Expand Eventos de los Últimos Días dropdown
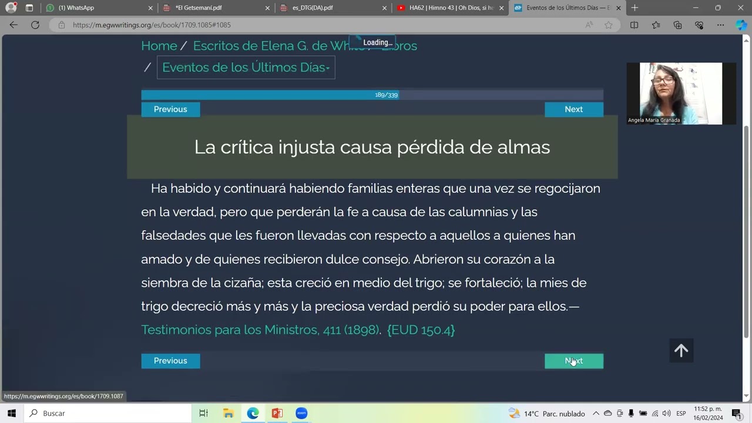This screenshot has width=752, height=423. click(x=246, y=67)
